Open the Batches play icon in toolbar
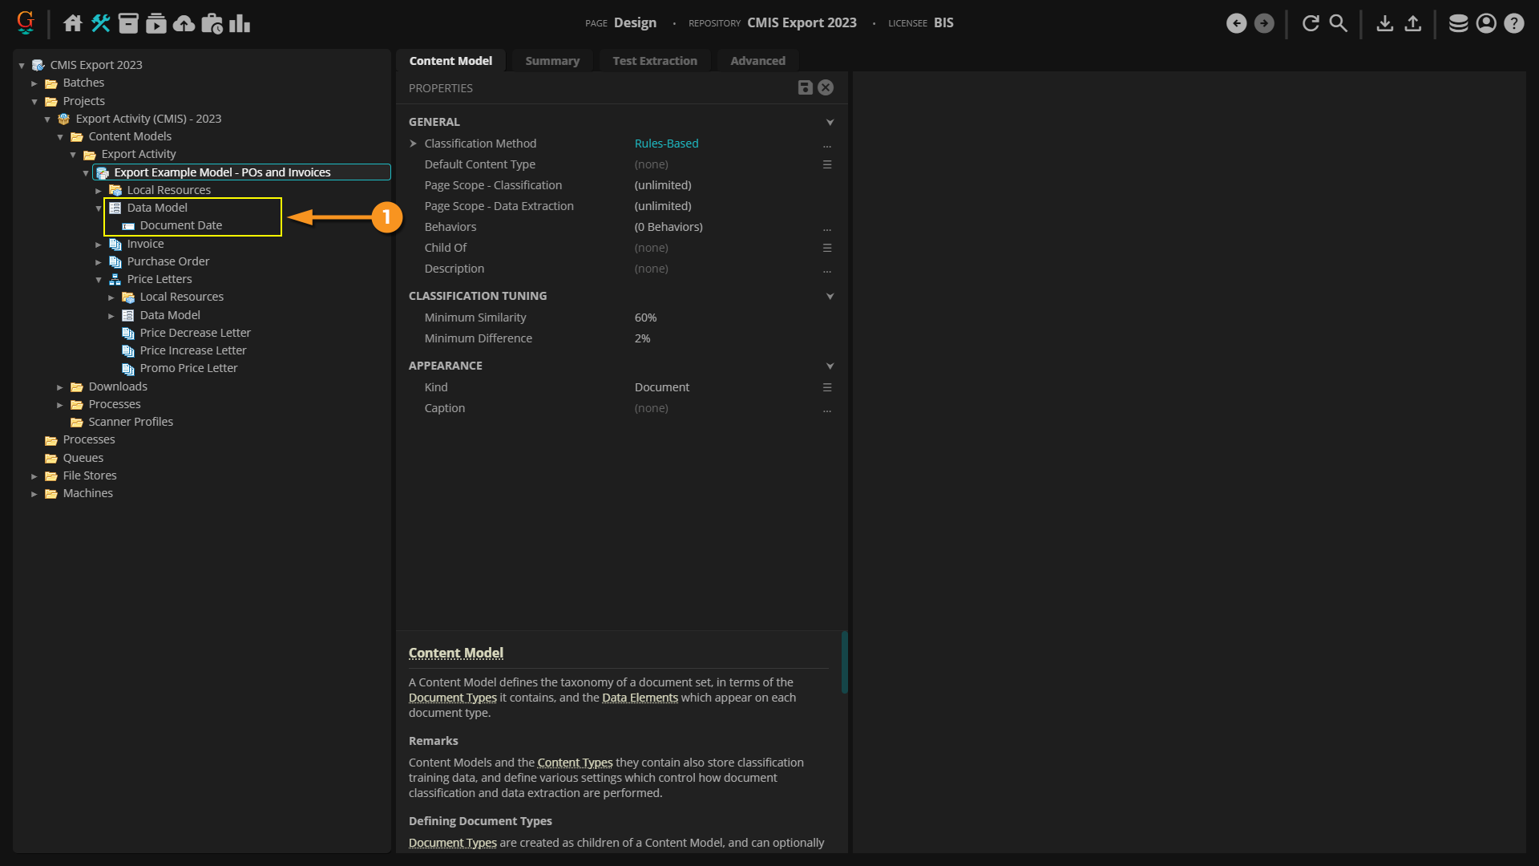1539x866 pixels. (x=156, y=23)
